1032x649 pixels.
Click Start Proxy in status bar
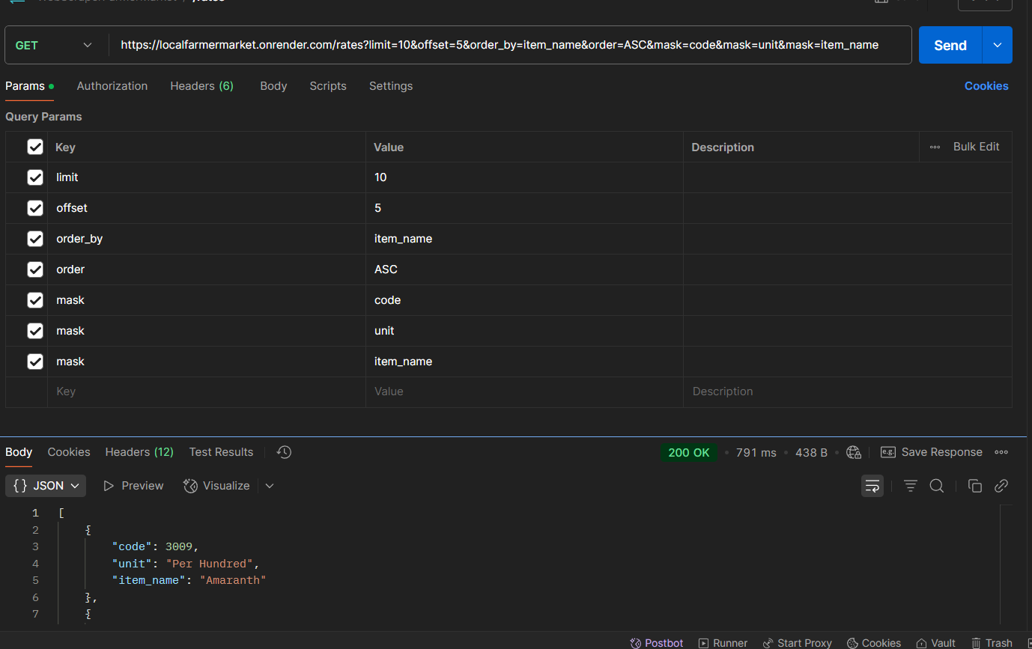[x=798, y=643]
